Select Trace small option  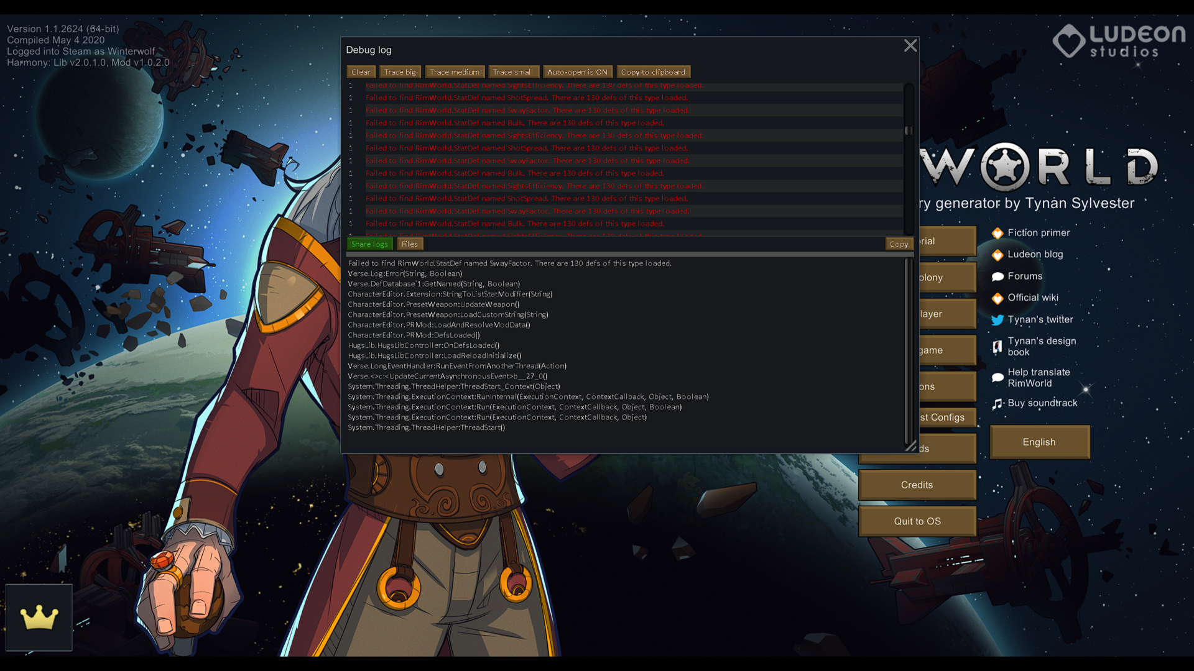(x=513, y=72)
